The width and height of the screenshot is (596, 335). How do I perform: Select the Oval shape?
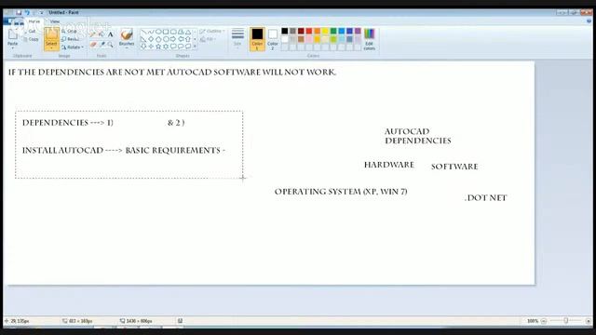pyautogui.click(x=158, y=32)
